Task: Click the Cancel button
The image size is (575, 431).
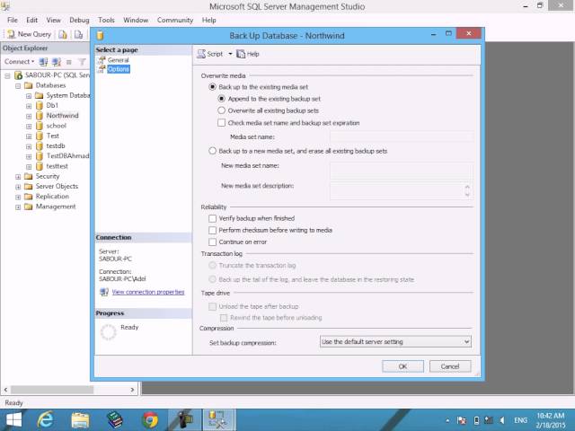Action: [450, 366]
